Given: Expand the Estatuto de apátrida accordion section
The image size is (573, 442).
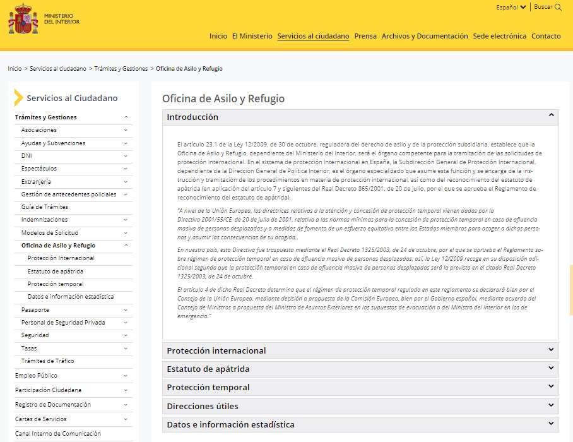Looking at the screenshot, I should (360, 369).
